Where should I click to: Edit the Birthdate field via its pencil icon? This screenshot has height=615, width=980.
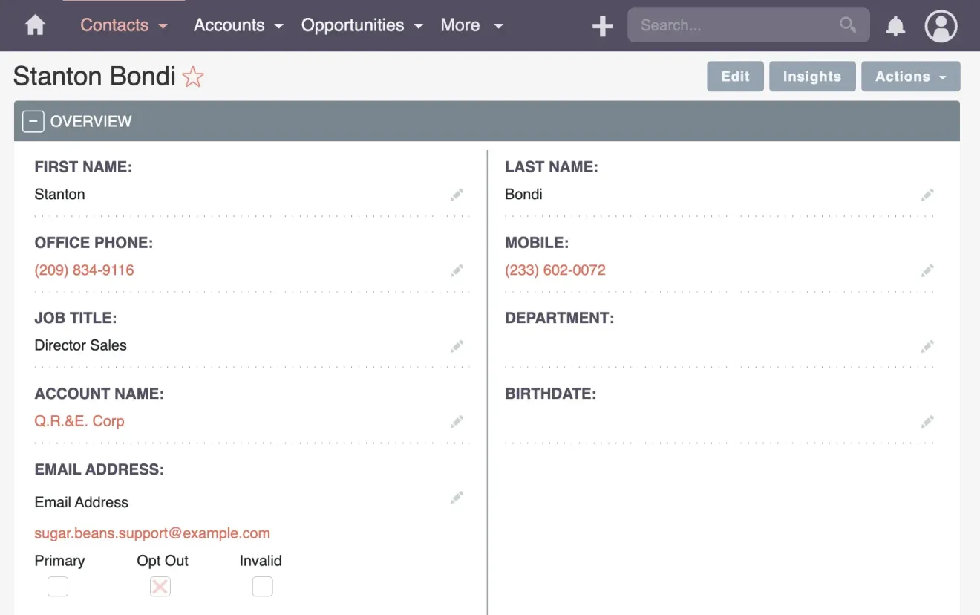[927, 421]
